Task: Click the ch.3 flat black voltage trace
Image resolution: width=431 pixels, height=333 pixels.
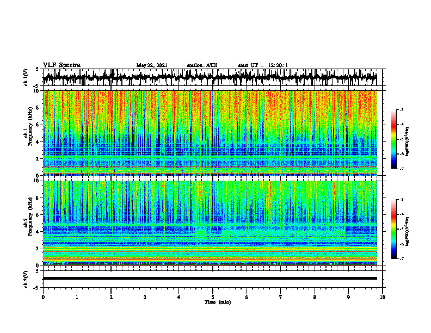Action: click(210, 279)
